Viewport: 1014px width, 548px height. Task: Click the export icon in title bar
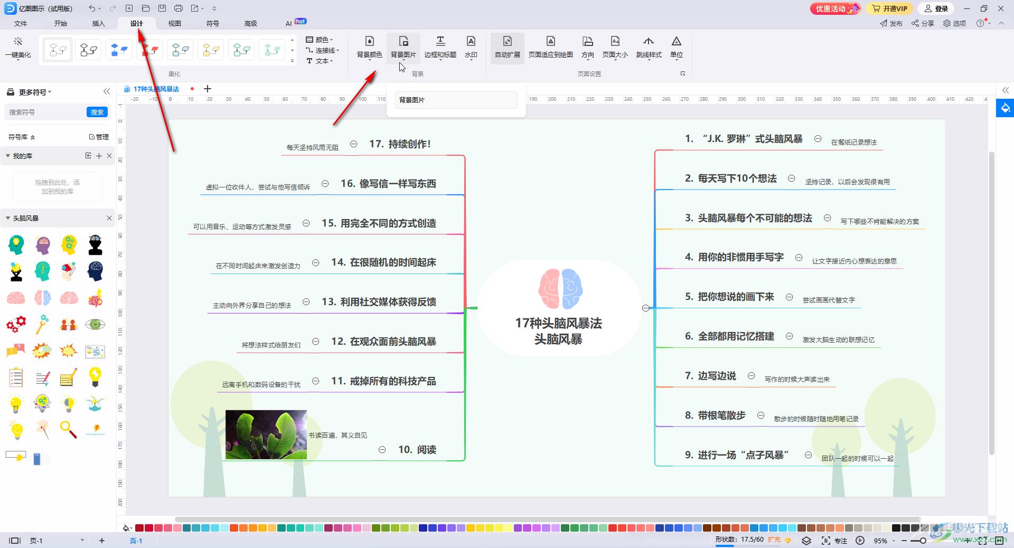pyautogui.click(x=195, y=8)
